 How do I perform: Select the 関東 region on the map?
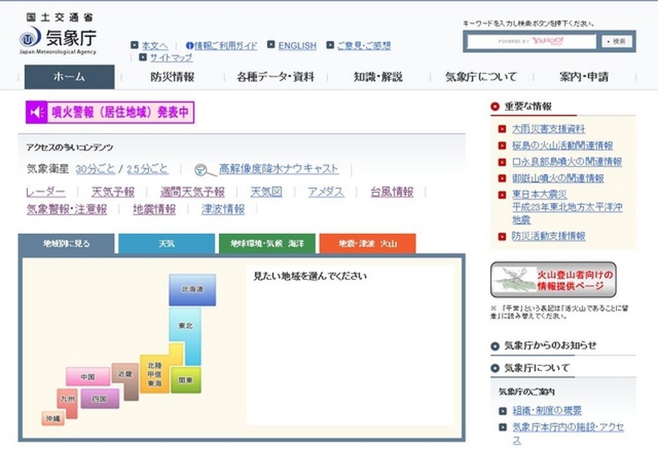click(186, 381)
